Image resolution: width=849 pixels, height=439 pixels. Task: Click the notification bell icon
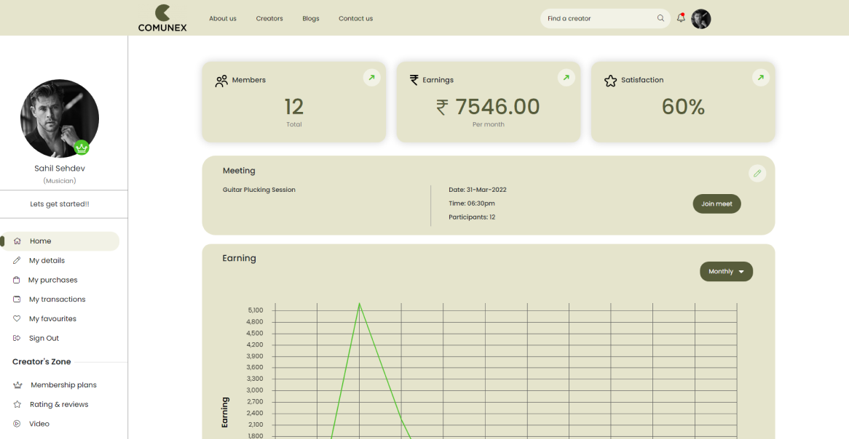point(681,18)
